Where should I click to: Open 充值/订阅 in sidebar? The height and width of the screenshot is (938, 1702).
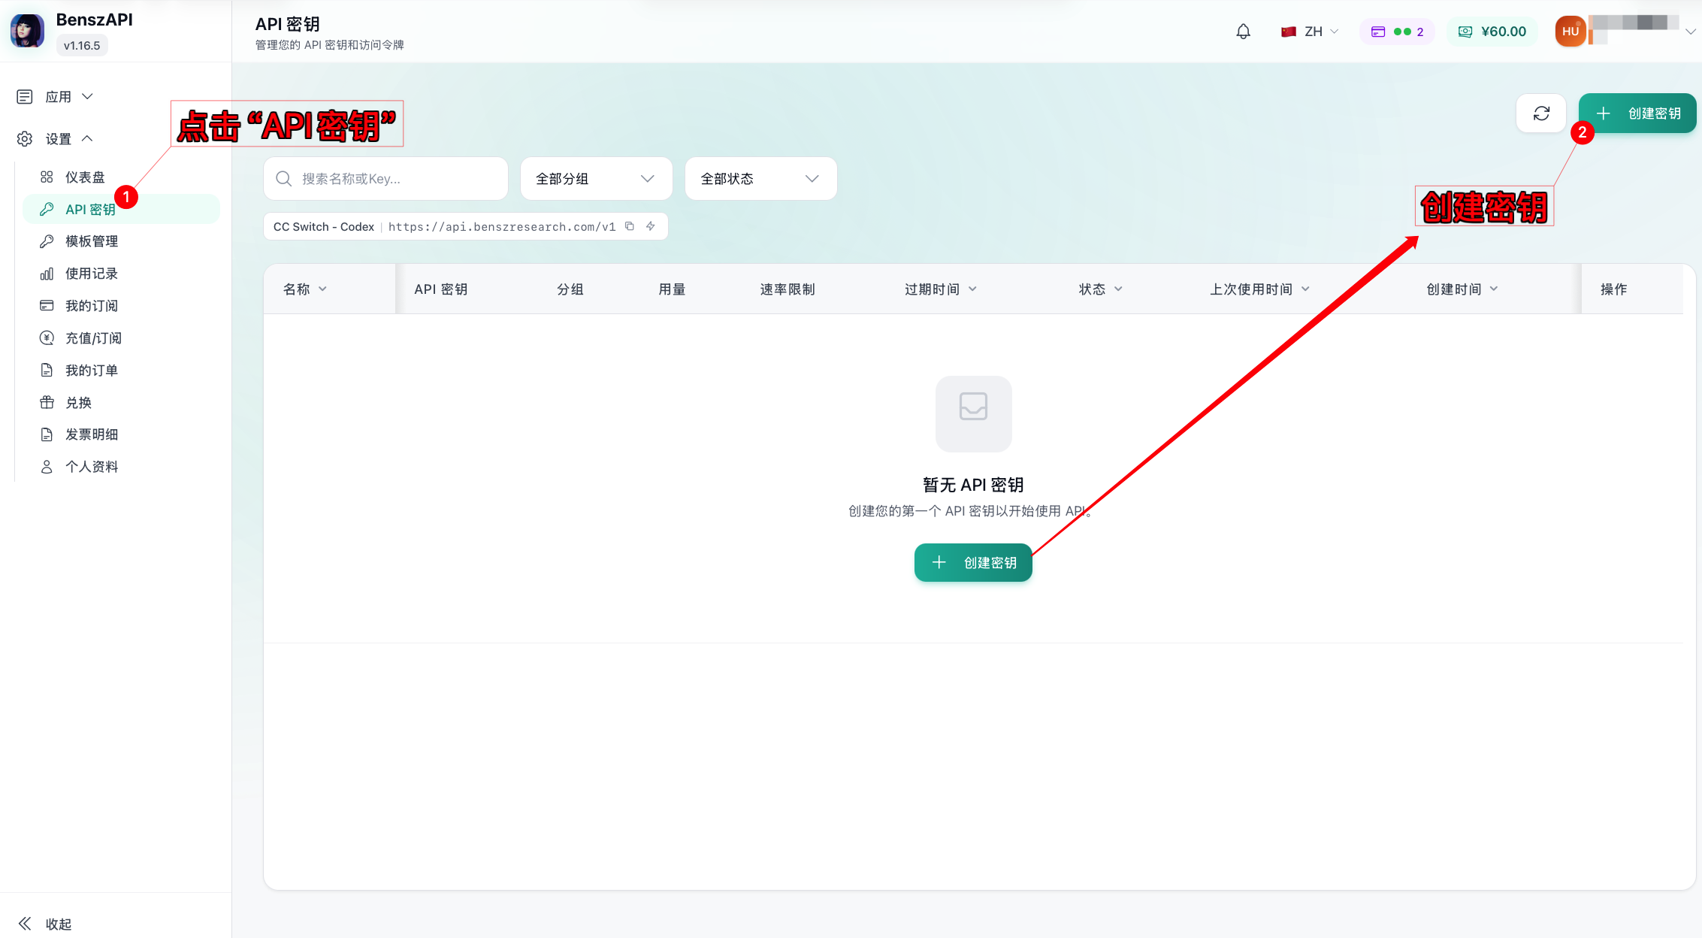[x=120, y=338]
